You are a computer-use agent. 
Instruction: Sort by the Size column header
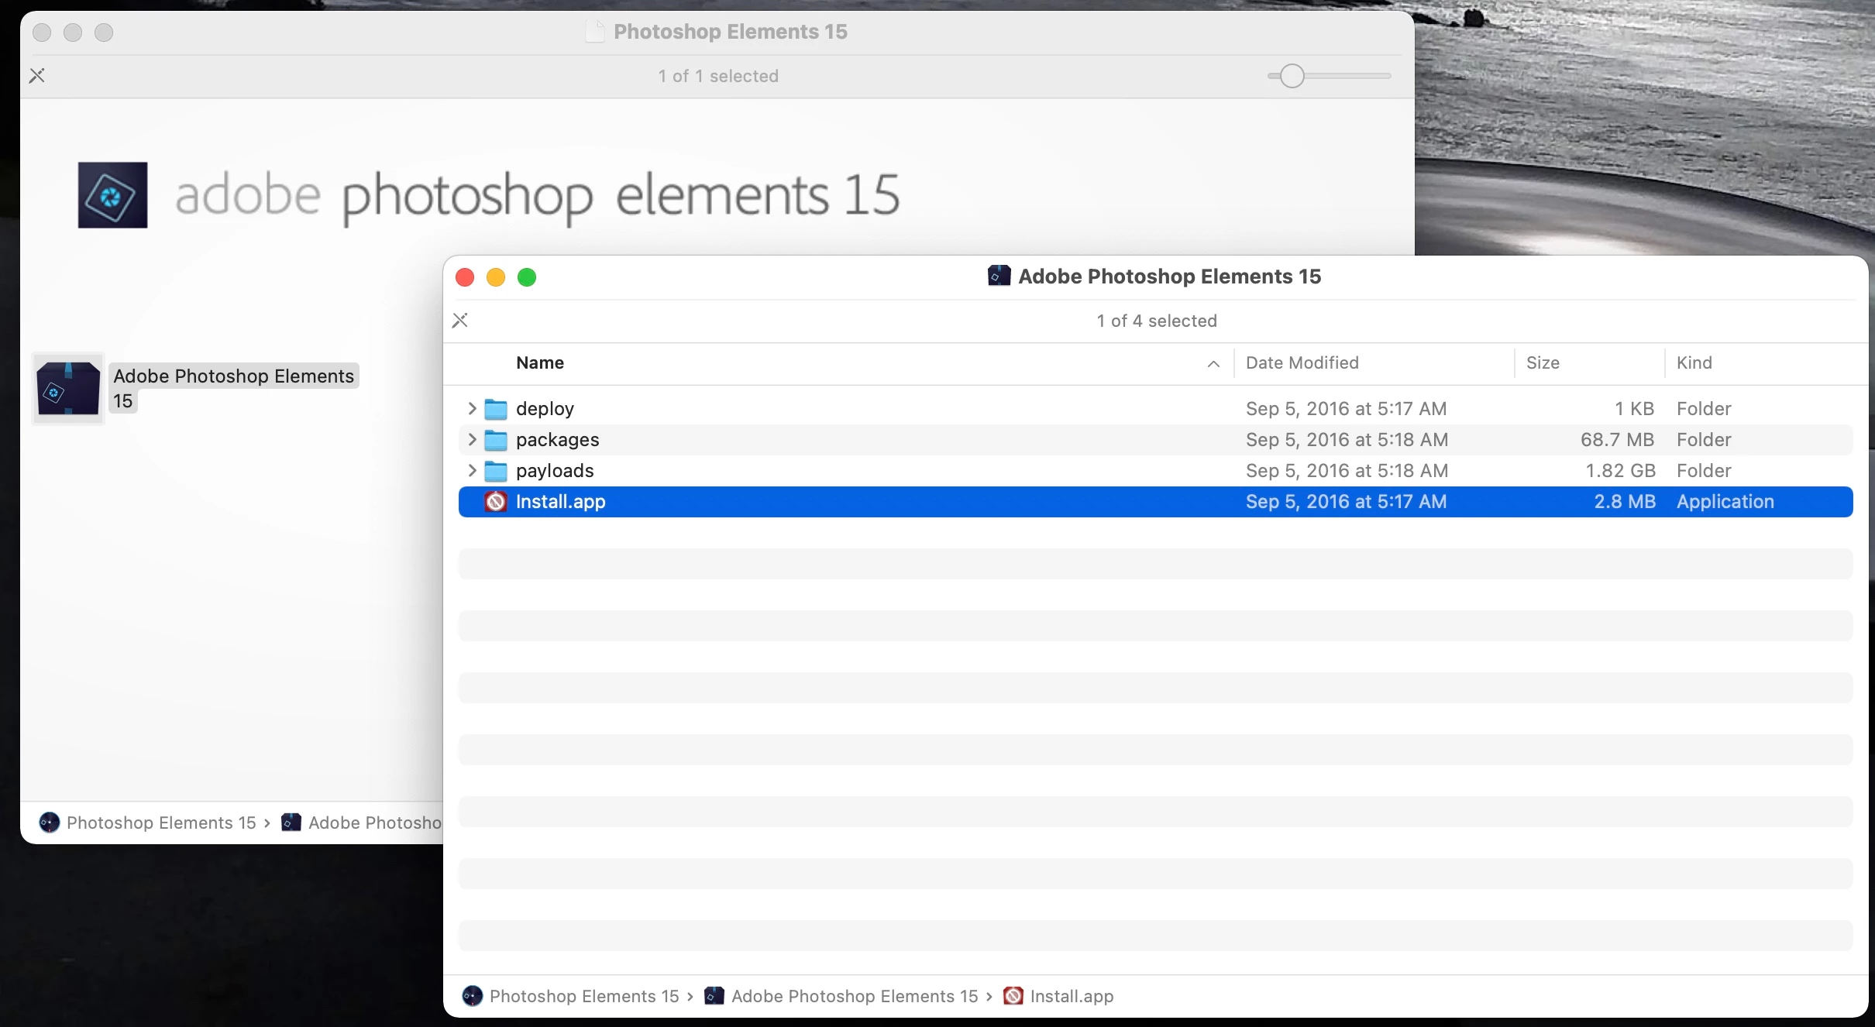[x=1542, y=363]
